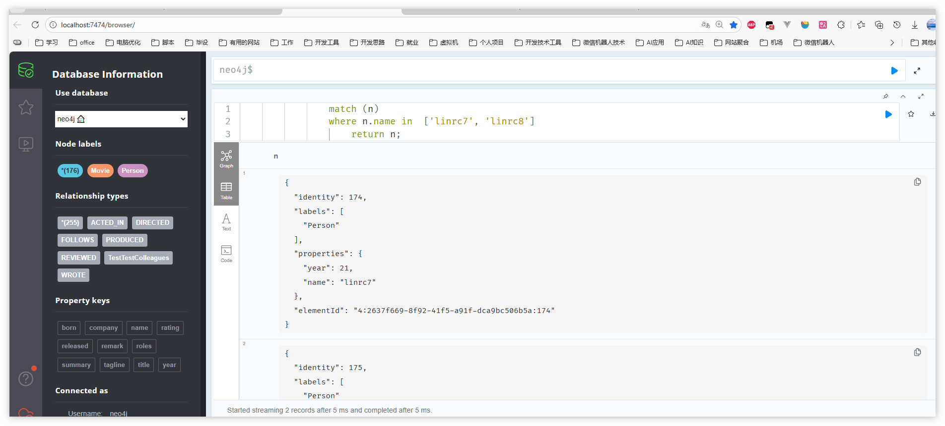Open the ABP adblock extension
This screenshot has height=426, width=945.
(x=751, y=25)
